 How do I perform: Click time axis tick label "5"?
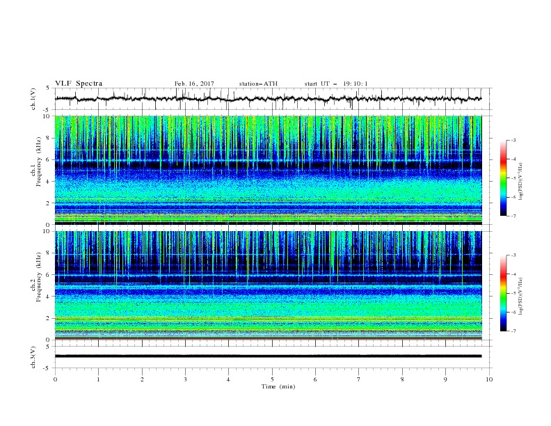(x=272, y=379)
